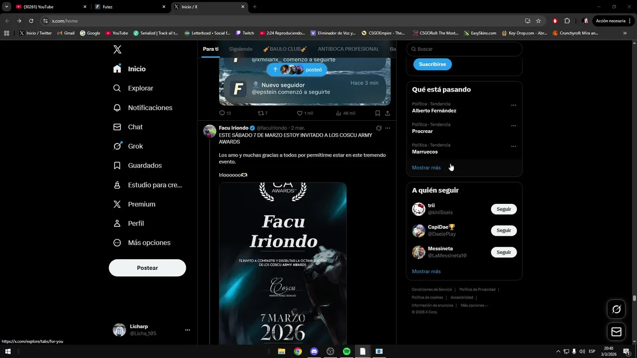Expand Más opciones in the footer
This screenshot has height=358, width=637.
pos(474,305)
